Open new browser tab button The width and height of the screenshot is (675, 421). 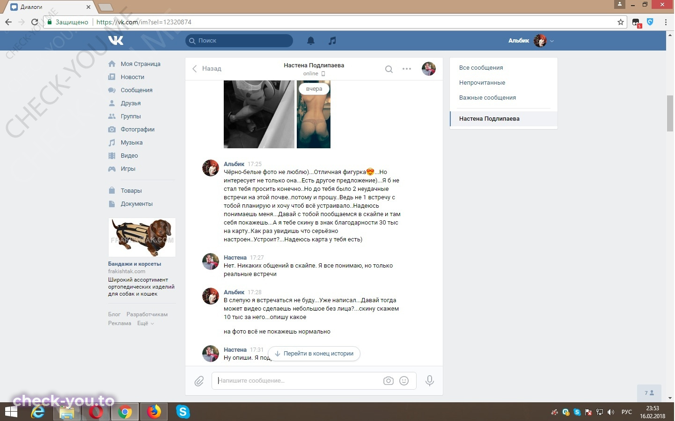pyautogui.click(x=106, y=7)
